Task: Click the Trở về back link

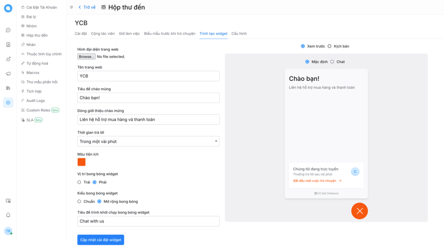Action: (x=87, y=7)
